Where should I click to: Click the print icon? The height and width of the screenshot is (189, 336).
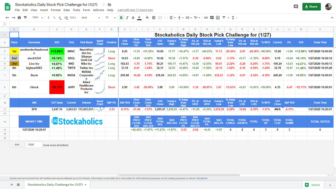click(x=19, y=18)
